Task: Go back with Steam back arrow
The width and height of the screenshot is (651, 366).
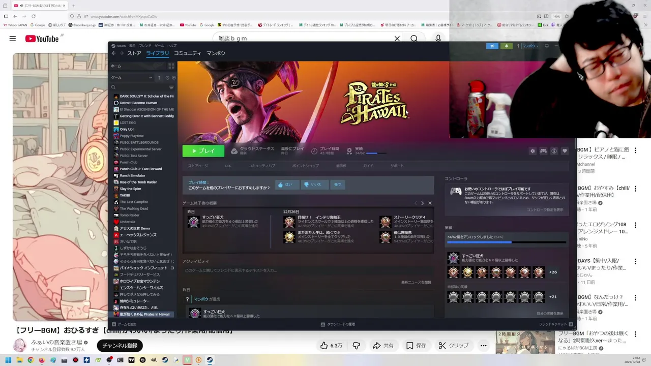Action: click(x=114, y=53)
